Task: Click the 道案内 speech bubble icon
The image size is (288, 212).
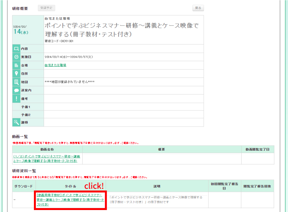Action: [x=16, y=90]
